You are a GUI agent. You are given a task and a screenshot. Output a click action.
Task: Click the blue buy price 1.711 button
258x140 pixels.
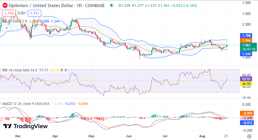(35, 13)
